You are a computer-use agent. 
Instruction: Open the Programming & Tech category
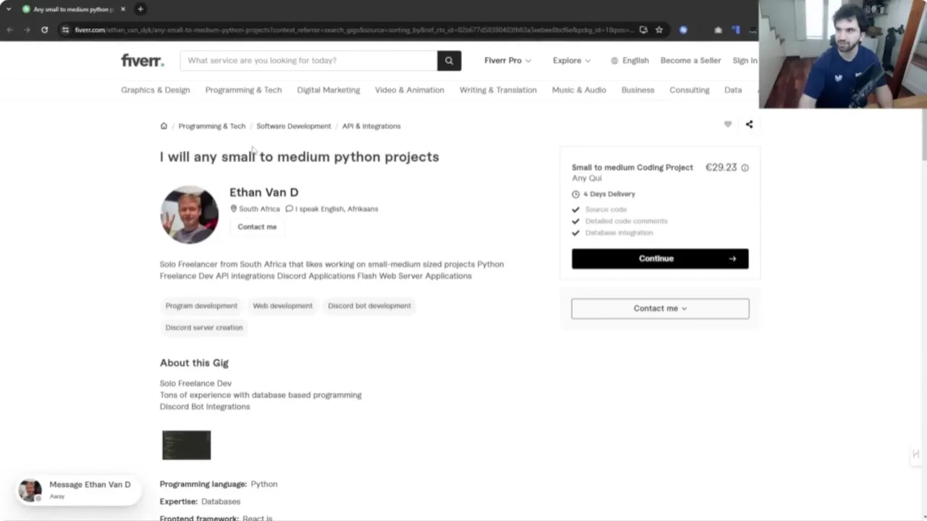243,90
